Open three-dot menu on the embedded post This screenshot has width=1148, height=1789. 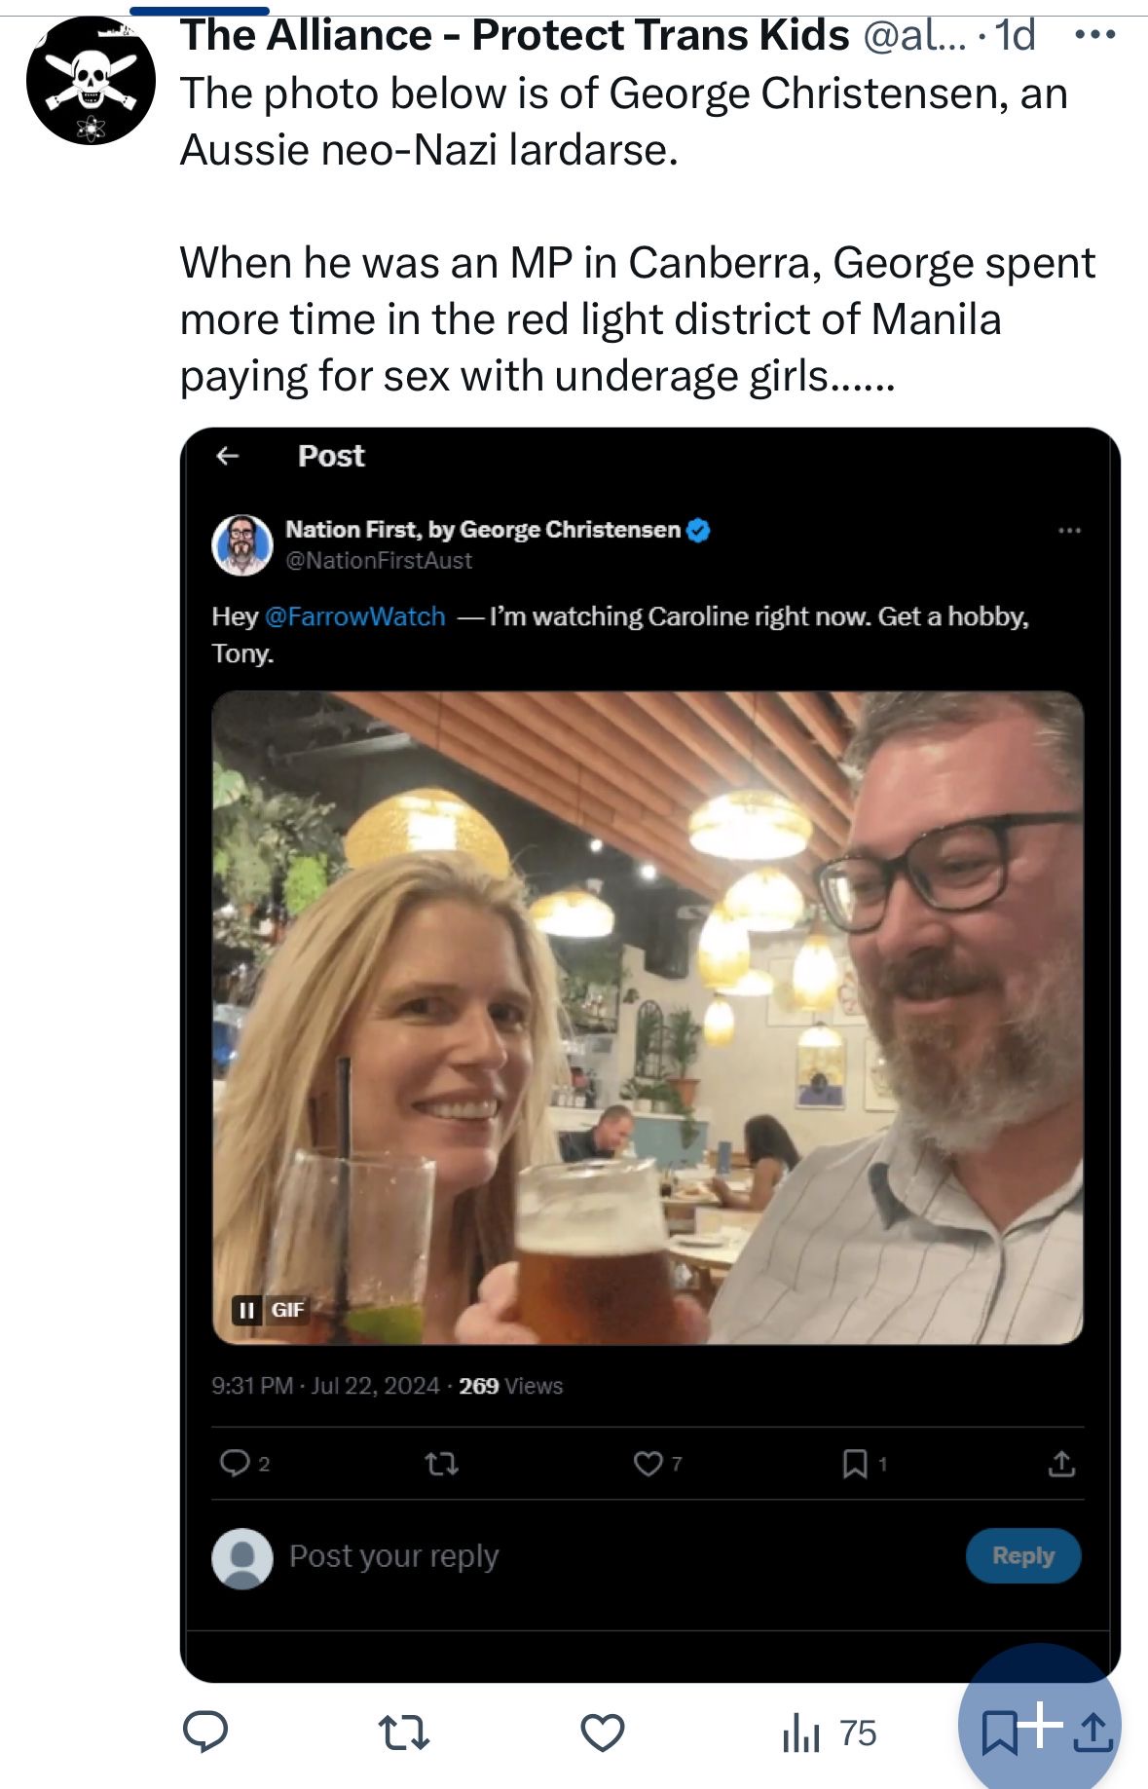1069,531
